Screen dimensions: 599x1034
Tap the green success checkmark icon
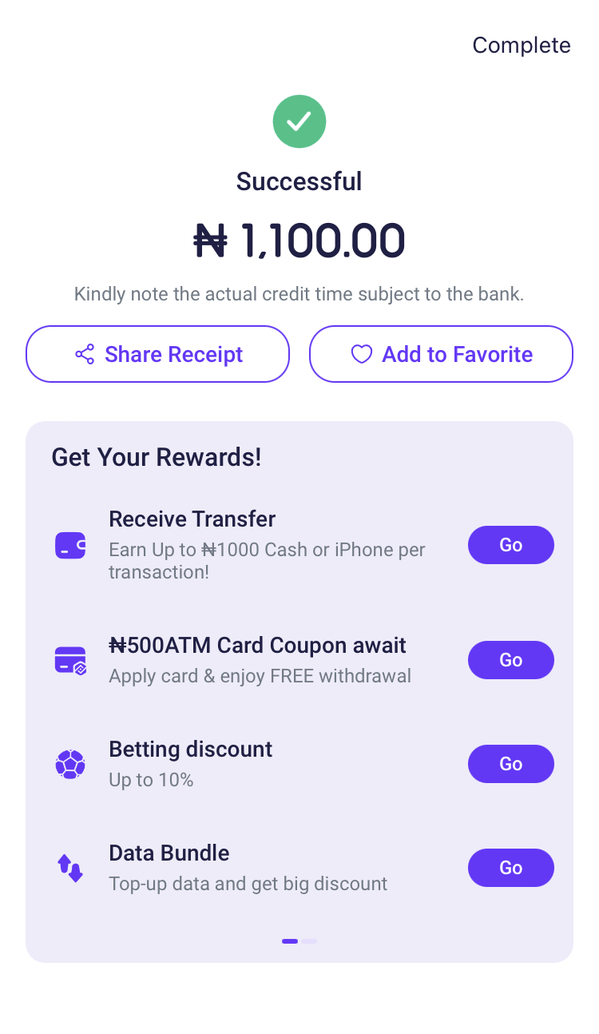tap(299, 121)
